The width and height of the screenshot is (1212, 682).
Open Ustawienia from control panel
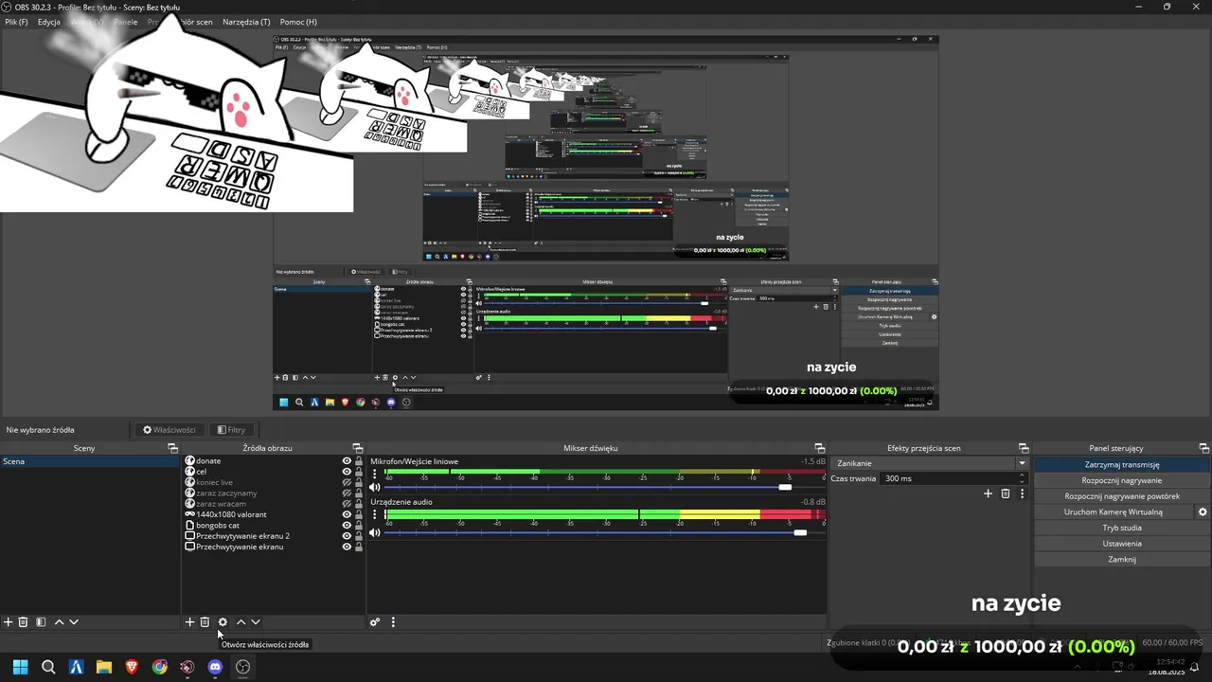click(x=1121, y=544)
